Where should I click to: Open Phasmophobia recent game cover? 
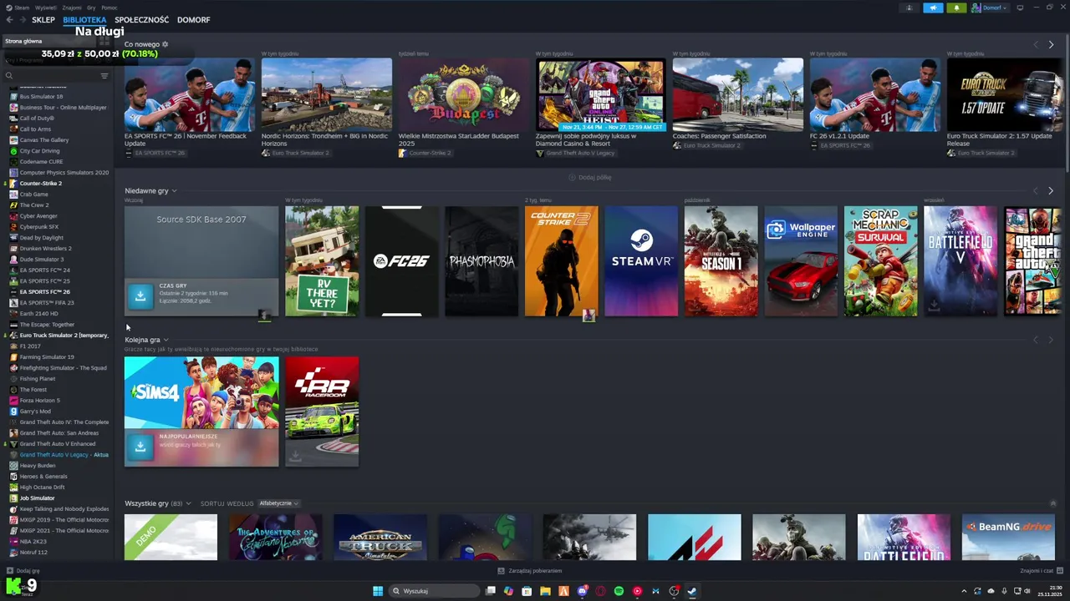point(481,261)
